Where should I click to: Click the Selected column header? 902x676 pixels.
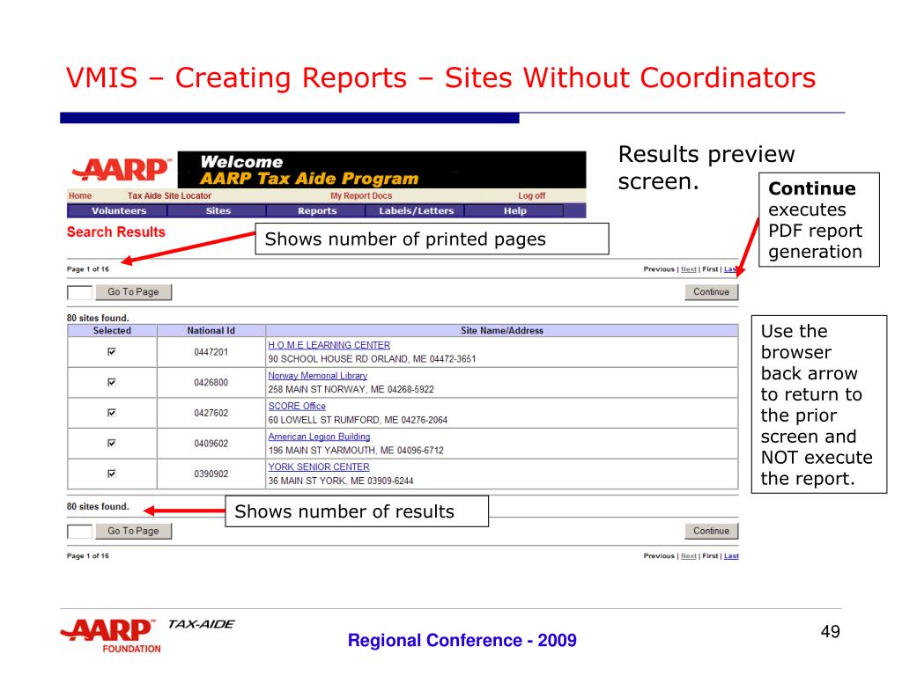[x=112, y=331]
